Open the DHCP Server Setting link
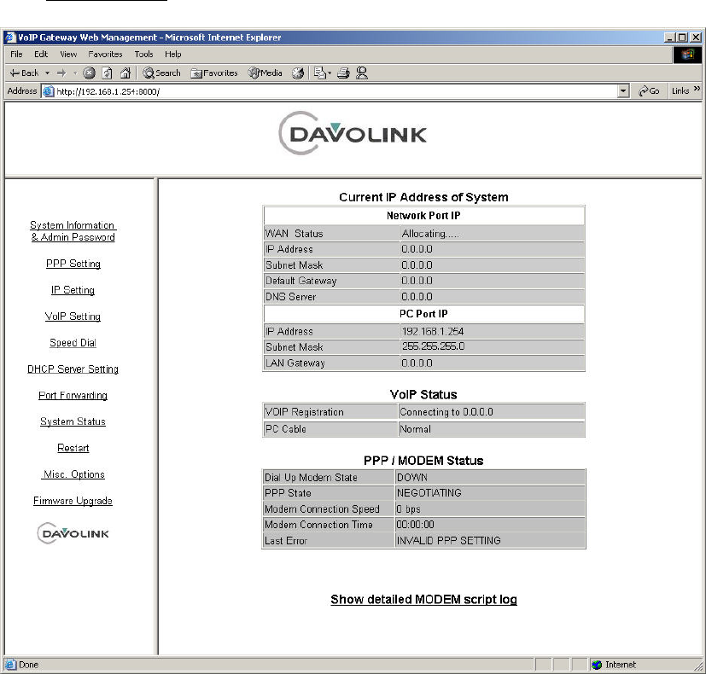 point(73,369)
